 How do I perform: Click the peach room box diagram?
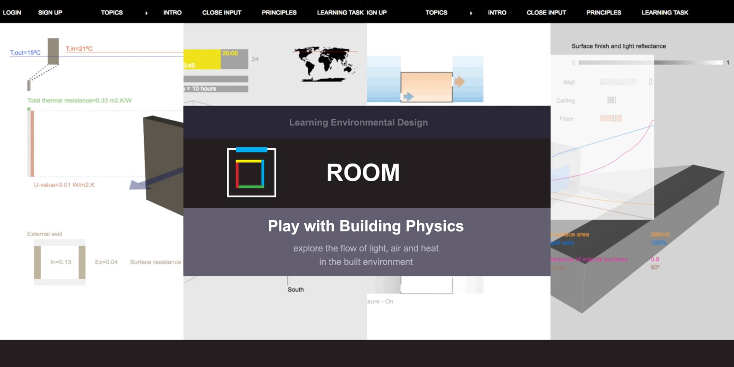427,87
